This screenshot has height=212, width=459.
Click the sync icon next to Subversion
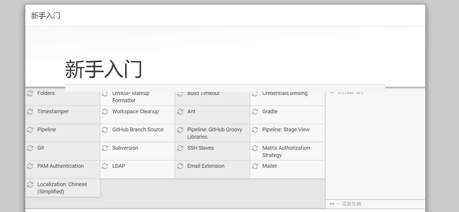pyautogui.click(x=105, y=148)
